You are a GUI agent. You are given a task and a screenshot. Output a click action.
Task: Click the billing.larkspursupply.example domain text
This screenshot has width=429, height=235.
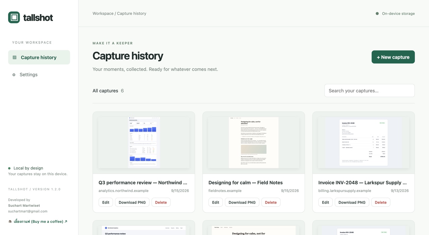[x=345, y=191]
